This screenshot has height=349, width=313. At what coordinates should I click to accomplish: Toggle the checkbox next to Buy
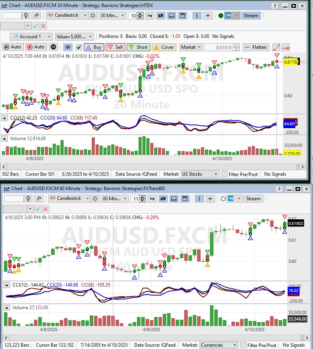click(x=79, y=47)
